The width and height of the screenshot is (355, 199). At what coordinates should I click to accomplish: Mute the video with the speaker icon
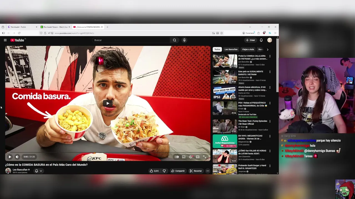coord(17,157)
